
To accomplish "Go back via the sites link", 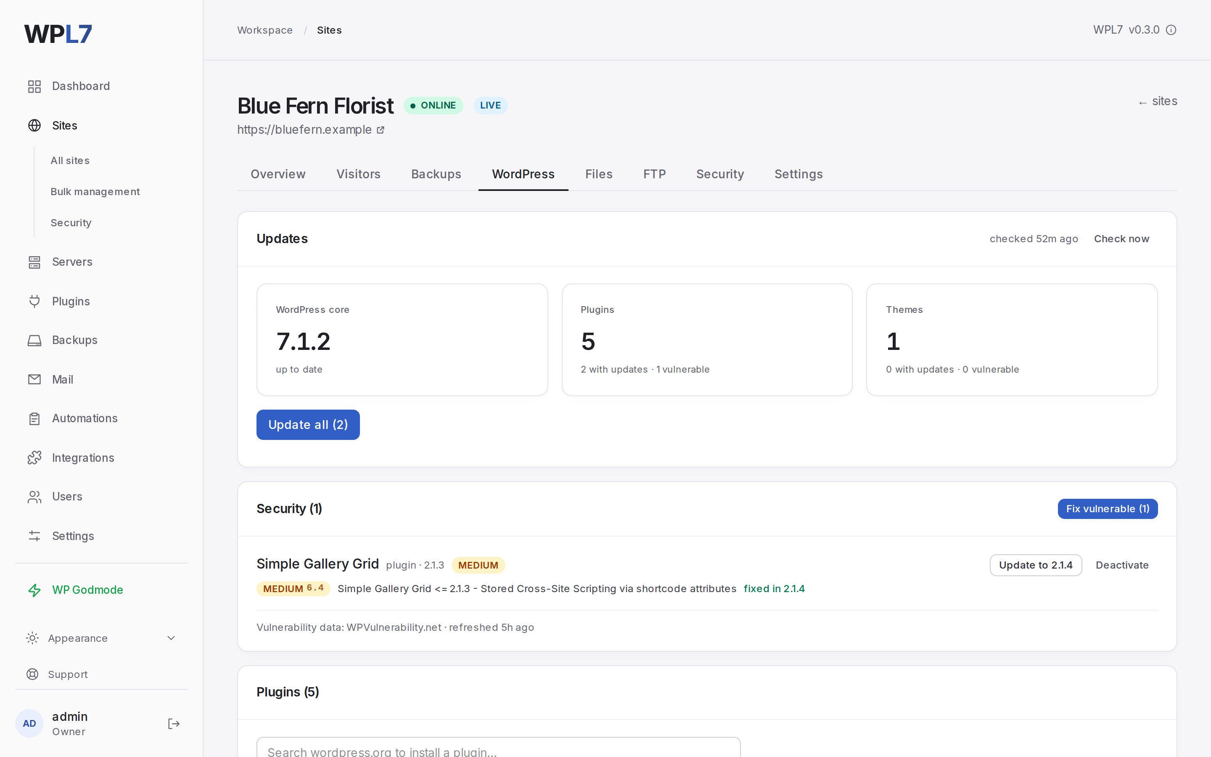I will (1158, 101).
